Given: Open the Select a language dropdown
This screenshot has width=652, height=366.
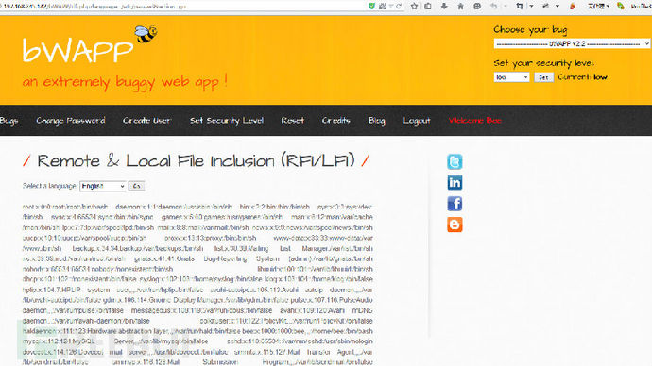Looking at the screenshot, I should click(x=103, y=186).
